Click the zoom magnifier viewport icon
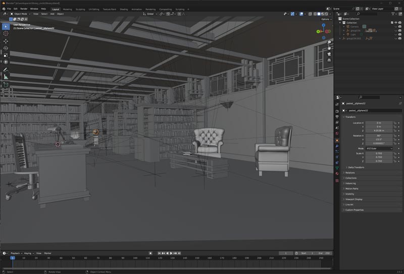This screenshot has width=404, height=274. 329,42
